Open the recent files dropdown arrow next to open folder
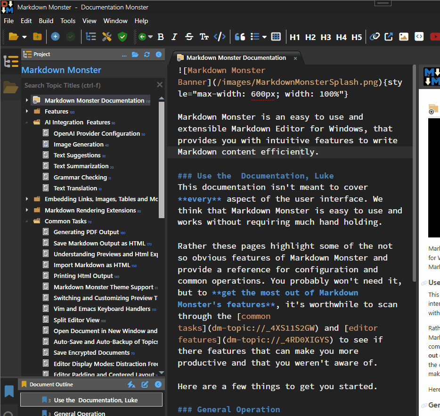 coord(24,37)
